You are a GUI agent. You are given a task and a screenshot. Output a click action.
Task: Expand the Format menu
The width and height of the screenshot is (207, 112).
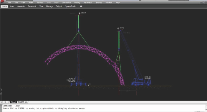point(40,3)
